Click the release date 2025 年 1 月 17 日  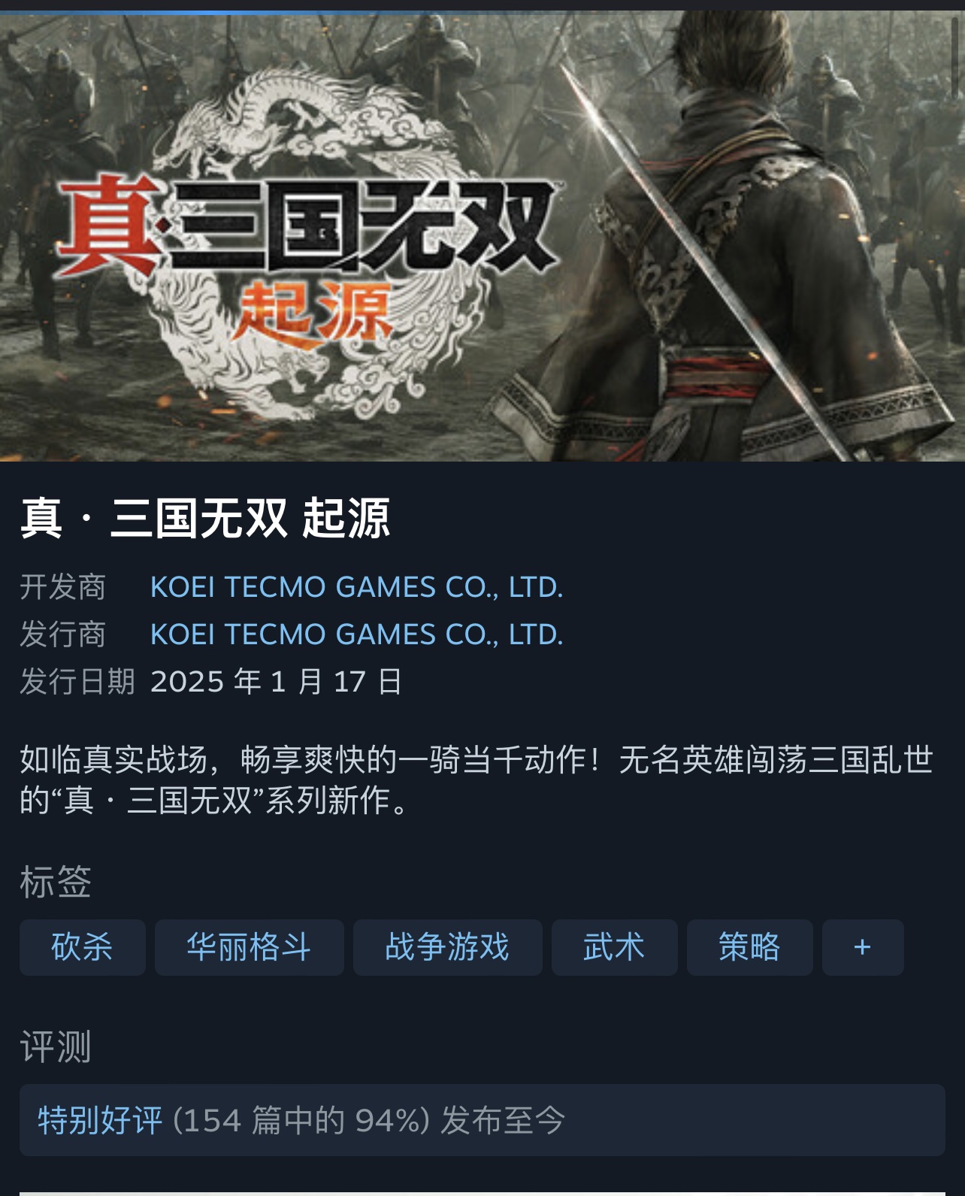tap(277, 682)
